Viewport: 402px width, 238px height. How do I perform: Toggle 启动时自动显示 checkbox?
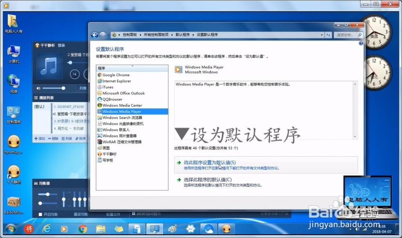133,214
